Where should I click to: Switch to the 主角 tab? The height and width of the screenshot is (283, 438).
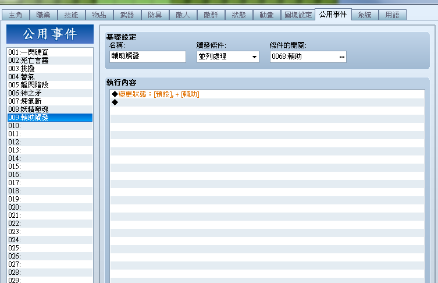pyautogui.click(x=15, y=15)
